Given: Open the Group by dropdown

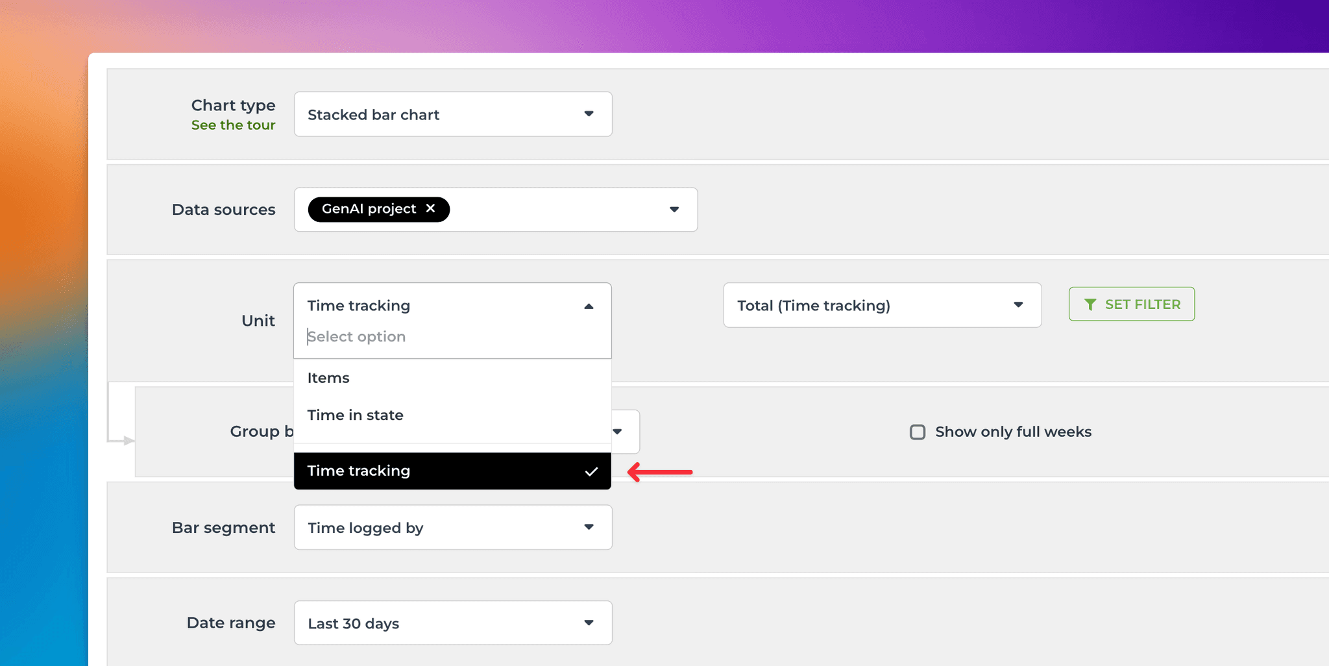Looking at the screenshot, I should click(618, 432).
